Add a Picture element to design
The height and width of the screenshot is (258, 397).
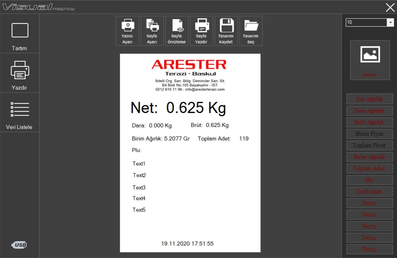(370, 60)
